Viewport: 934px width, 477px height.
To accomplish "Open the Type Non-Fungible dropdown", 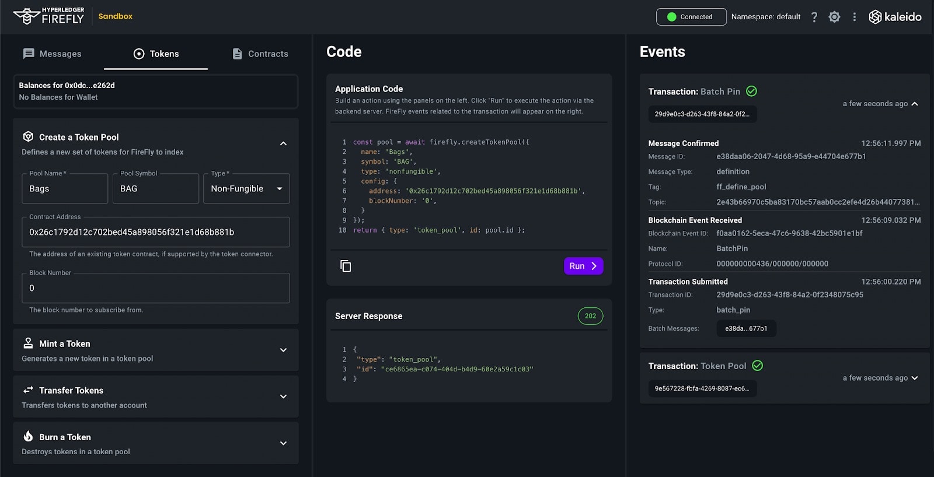I will [246, 188].
